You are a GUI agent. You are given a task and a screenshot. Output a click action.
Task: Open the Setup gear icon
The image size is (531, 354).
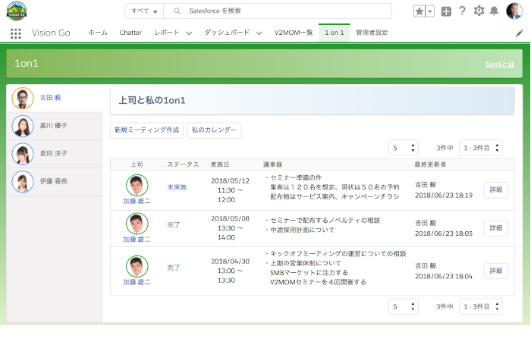[x=479, y=11]
